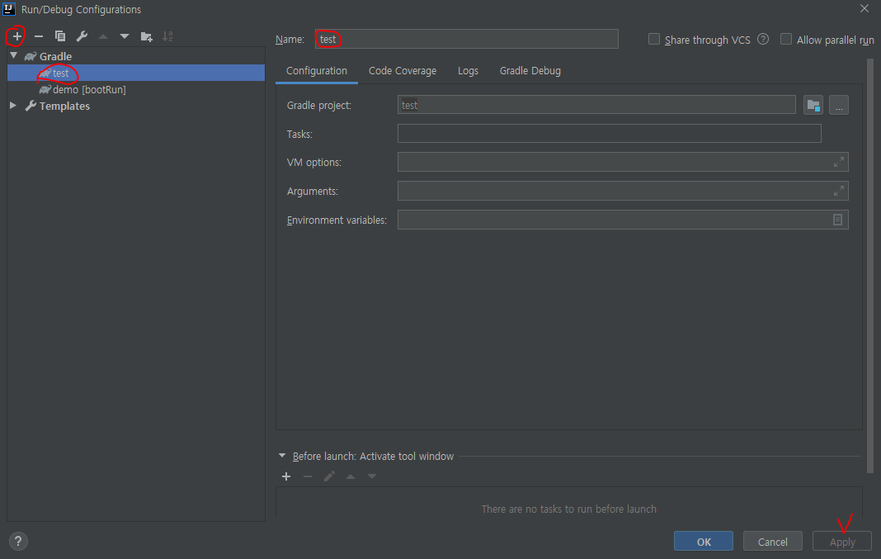Switch to the Code Coverage tab
Image resolution: width=881 pixels, height=559 pixels.
click(x=402, y=70)
